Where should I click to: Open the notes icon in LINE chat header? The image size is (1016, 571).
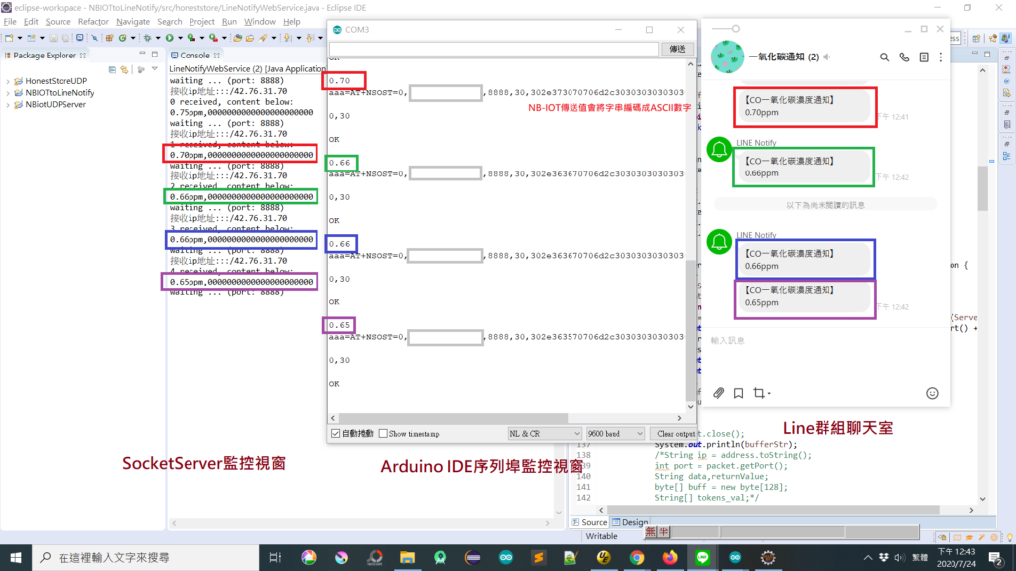(924, 57)
